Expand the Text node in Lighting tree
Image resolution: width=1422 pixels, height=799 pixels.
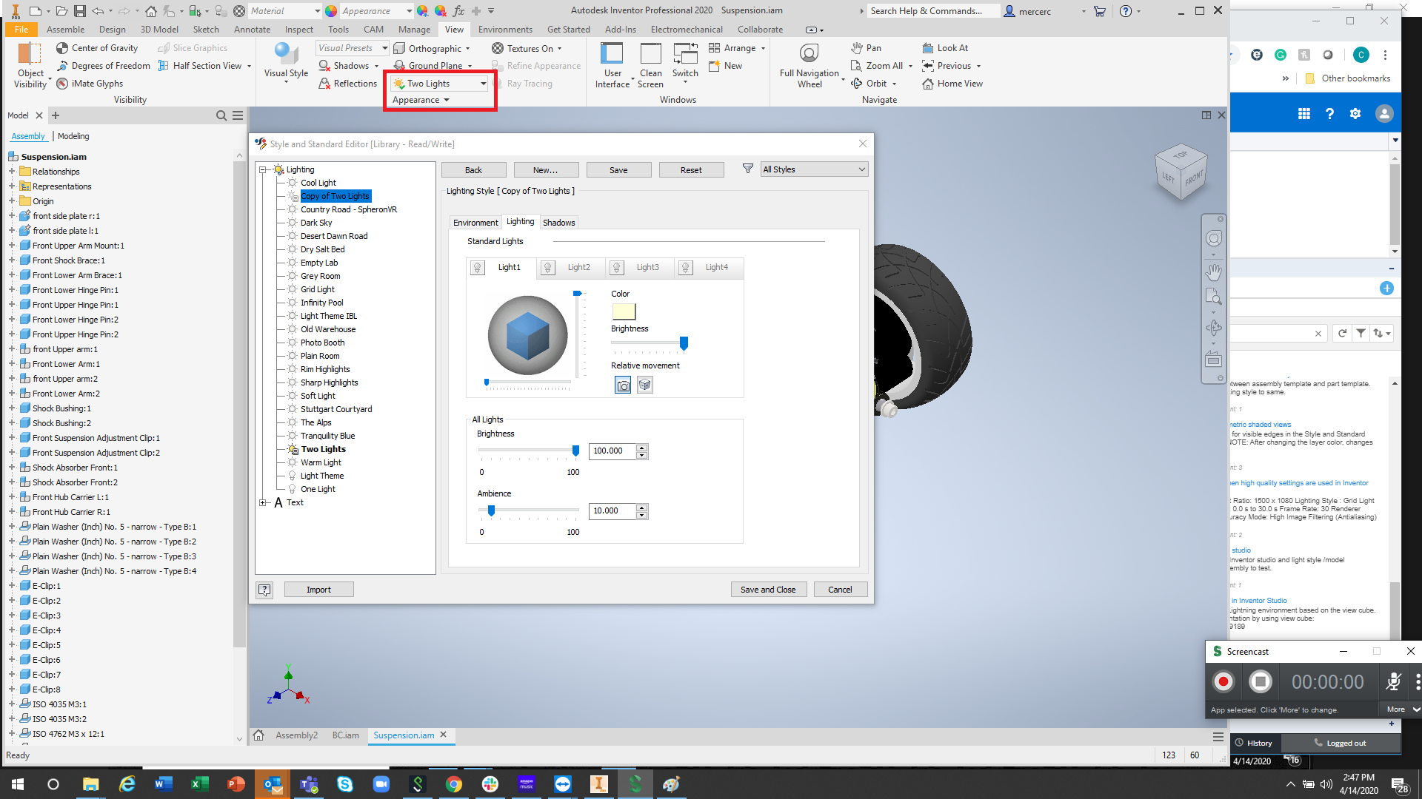[264, 502]
